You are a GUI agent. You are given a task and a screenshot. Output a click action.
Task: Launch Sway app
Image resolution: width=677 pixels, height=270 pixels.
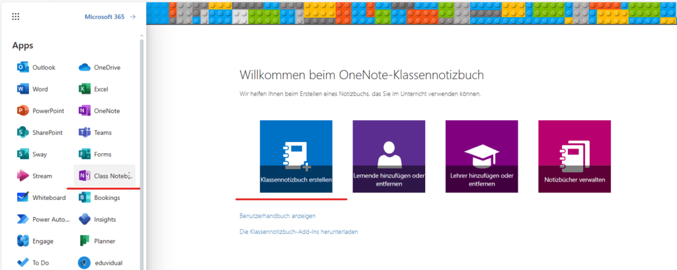click(32, 154)
